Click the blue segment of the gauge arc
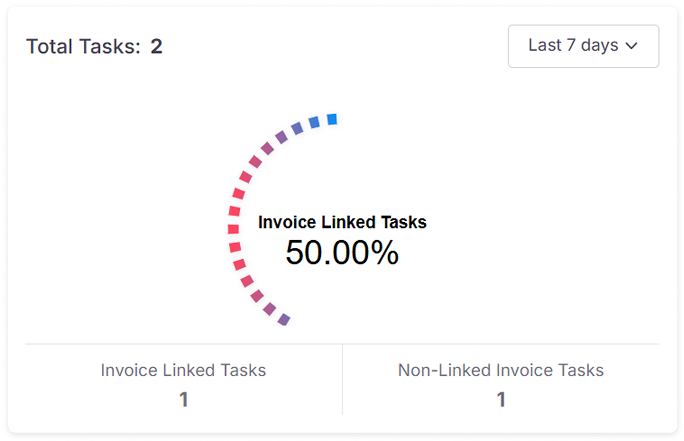This screenshot has height=441, width=684. pyautogui.click(x=332, y=119)
